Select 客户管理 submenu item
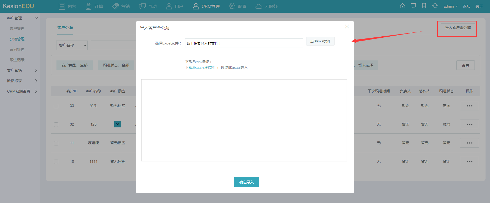The width and height of the screenshot is (490, 203). tap(17, 29)
